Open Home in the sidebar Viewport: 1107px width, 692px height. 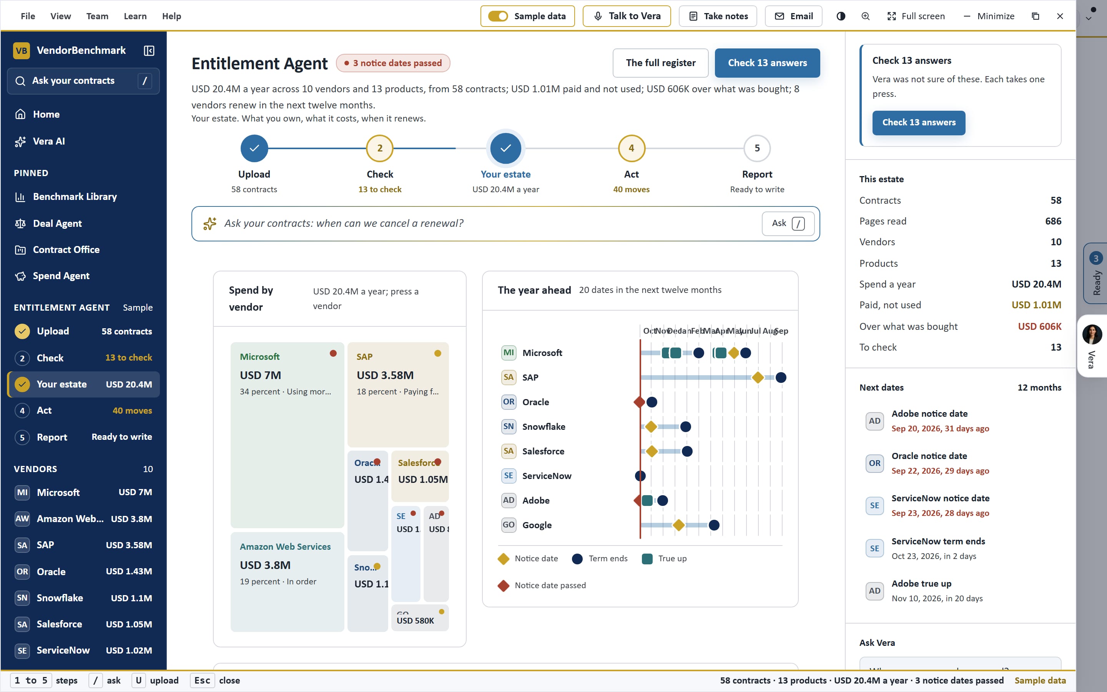(83, 115)
